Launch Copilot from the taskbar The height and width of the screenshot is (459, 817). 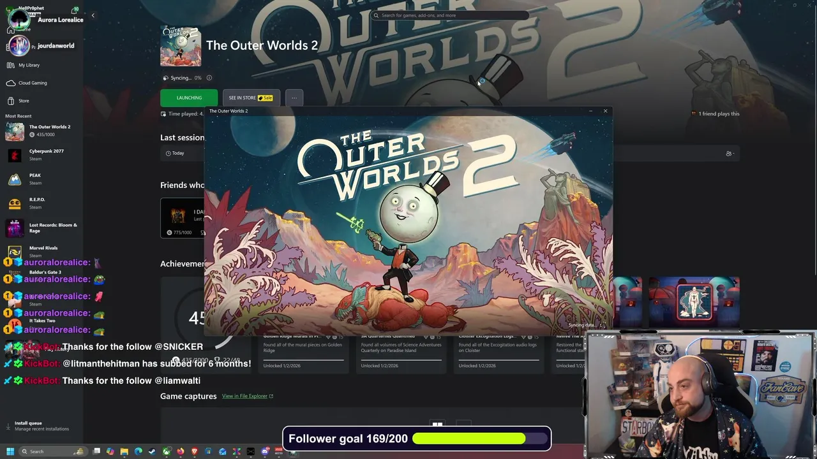tap(110, 451)
